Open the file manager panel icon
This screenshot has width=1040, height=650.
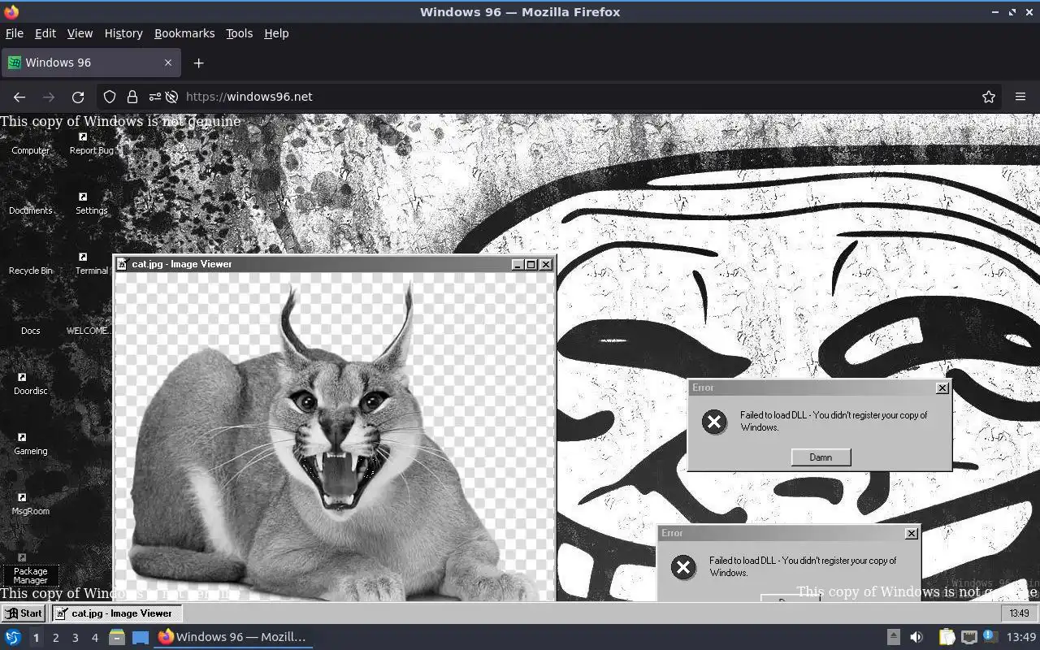tap(116, 637)
